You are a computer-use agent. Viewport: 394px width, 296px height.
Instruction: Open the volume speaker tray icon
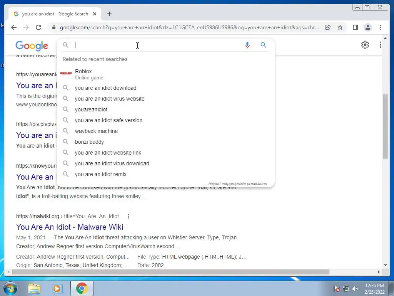[x=355, y=289]
